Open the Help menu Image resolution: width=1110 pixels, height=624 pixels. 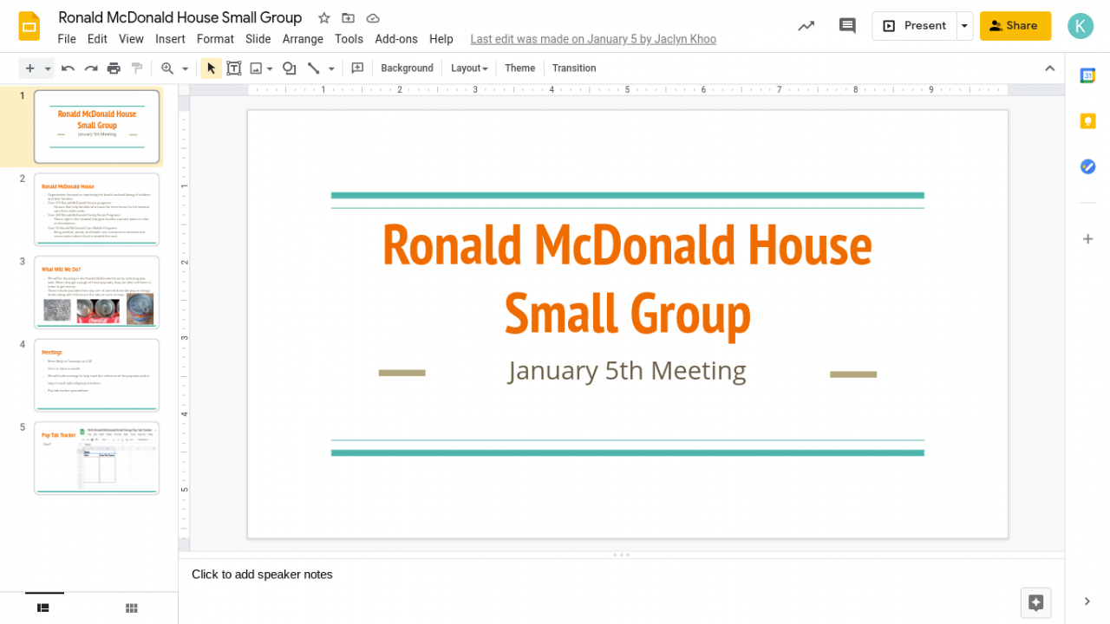441,39
